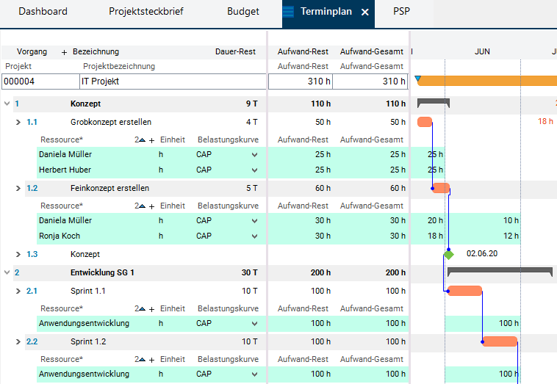This screenshot has width=557, height=384.
Task: Select the Grobkonzept erstellen Gantt bar
Action: [425, 122]
